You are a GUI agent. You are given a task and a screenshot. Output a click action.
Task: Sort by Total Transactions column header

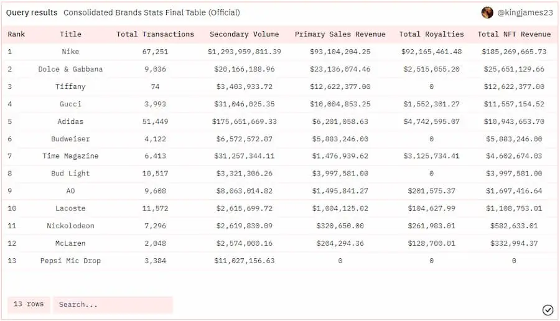click(x=155, y=34)
